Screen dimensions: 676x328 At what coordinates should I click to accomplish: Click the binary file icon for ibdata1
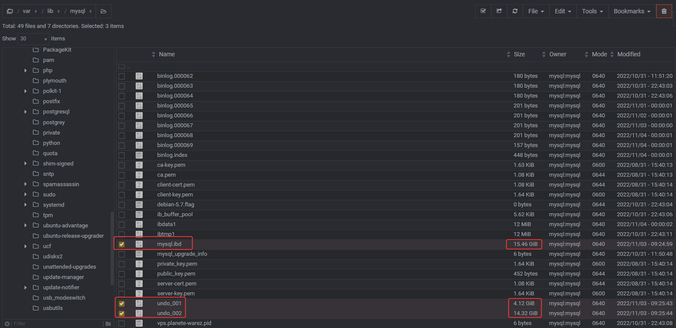coord(139,224)
